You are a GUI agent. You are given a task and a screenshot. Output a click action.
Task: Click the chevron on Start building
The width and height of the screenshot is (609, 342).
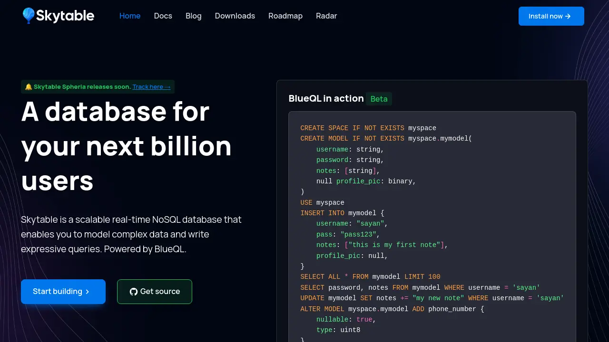pos(88,292)
